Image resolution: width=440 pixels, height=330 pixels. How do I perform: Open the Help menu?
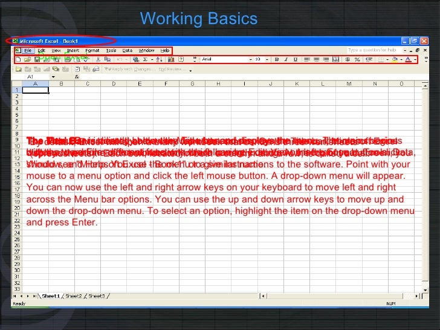[x=165, y=51]
